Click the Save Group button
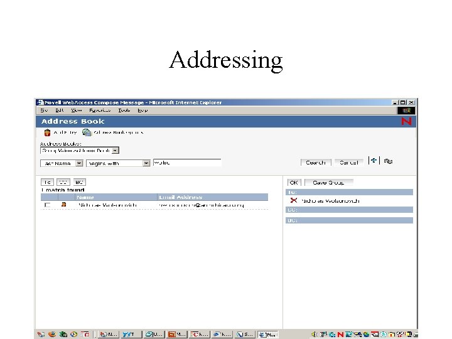Screen dimensions: 452x339 [329, 183]
